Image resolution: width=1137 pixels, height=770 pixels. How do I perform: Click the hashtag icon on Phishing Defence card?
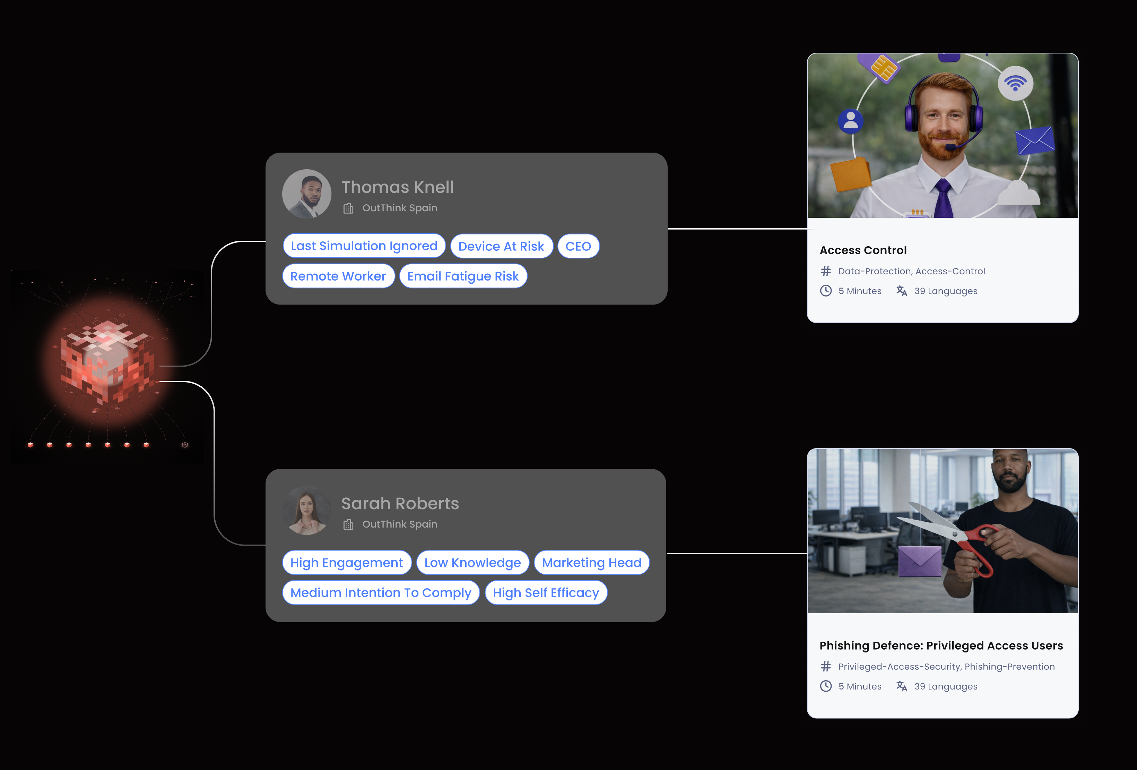(826, 666)
